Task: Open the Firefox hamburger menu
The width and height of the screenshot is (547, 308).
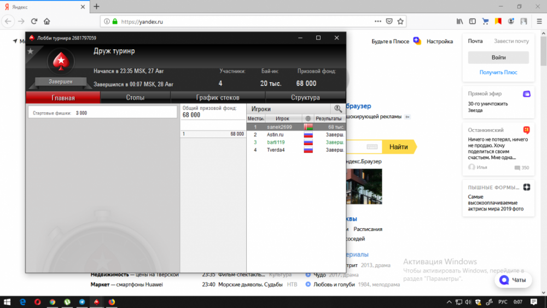Action: tap(537, 21)
